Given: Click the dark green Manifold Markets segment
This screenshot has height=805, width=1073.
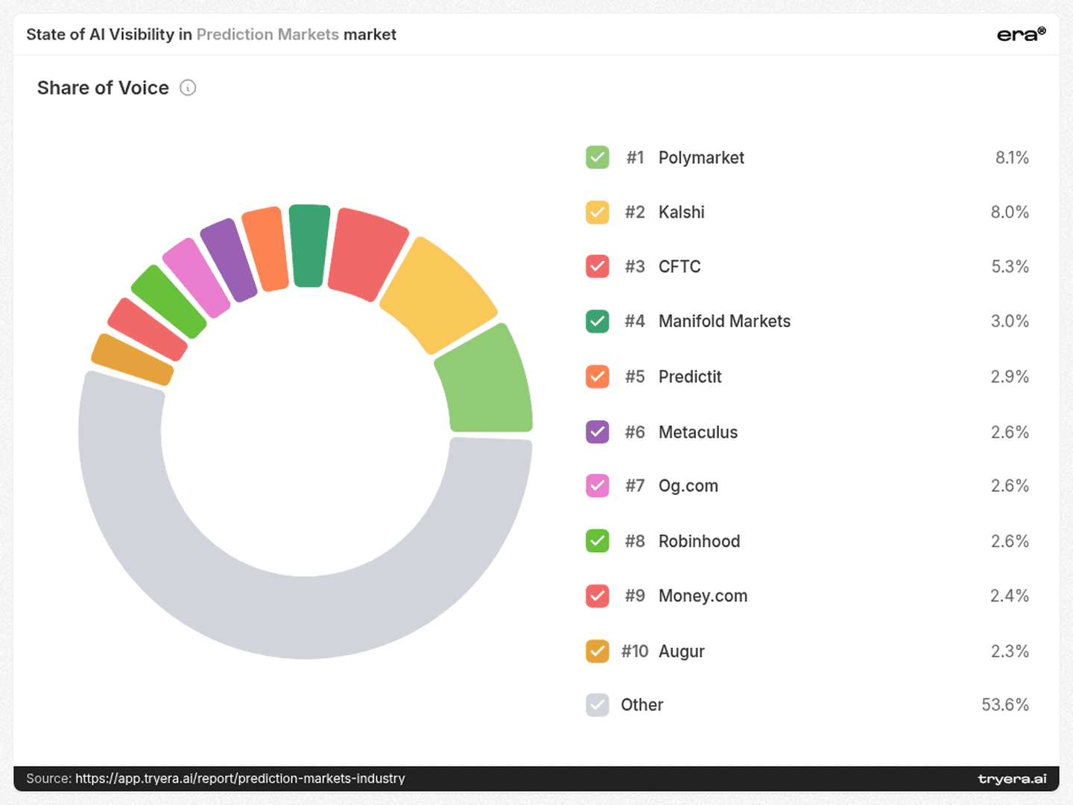Looking at the screenshot, I should click(x=308, y=246).
